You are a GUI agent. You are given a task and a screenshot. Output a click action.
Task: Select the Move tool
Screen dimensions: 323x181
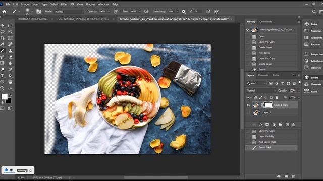(2, 26)
